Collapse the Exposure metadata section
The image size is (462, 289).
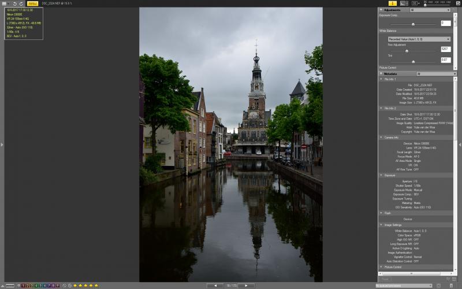pyautogui.click(x=381, y=175)
